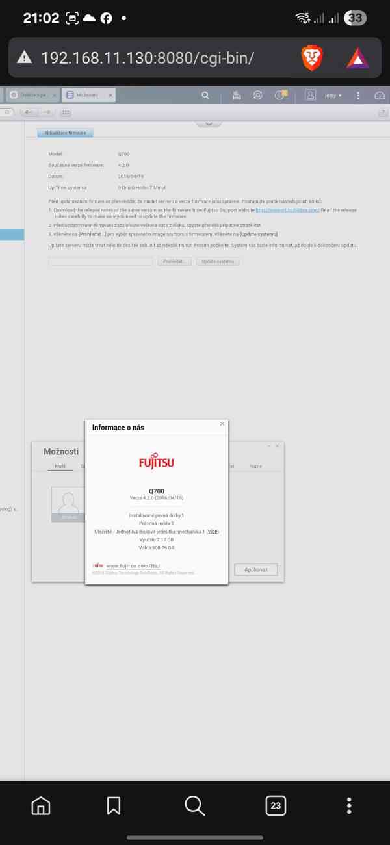Click the user profile avatar icon
The image size is (390, 845).
click(x=311, y=95)
